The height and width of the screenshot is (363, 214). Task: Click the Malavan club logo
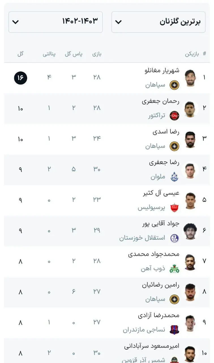tap(174, 177)
